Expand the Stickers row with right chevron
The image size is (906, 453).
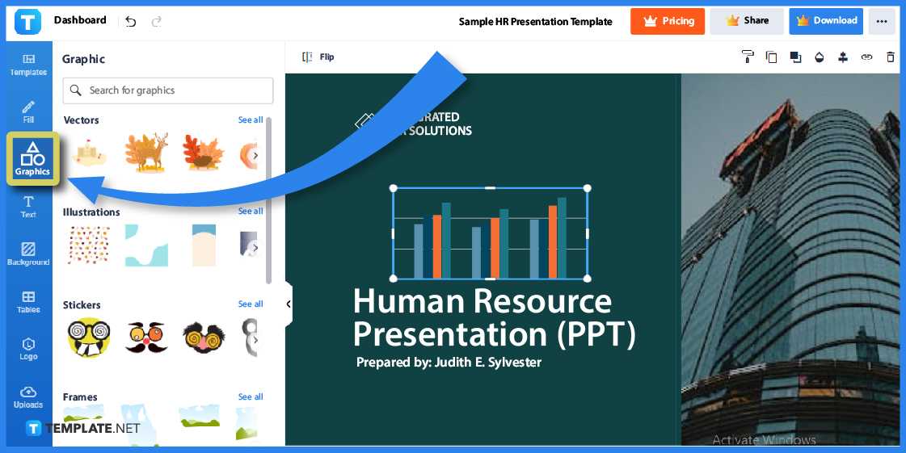(x=255, y=340)
